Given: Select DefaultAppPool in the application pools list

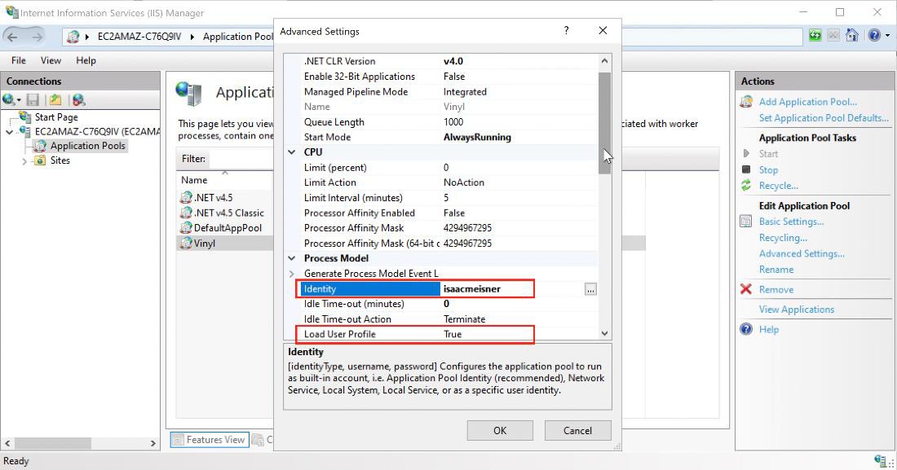Looking at the screenshot, I should 228,228.
